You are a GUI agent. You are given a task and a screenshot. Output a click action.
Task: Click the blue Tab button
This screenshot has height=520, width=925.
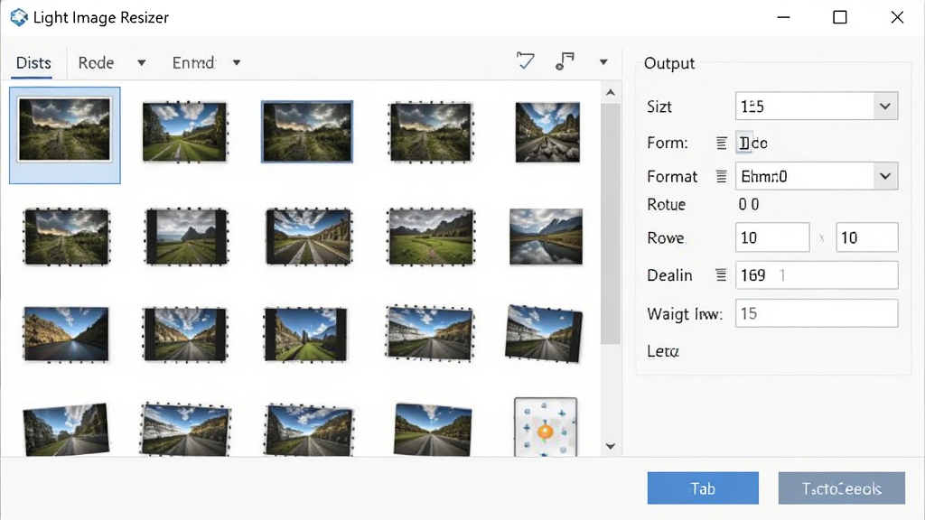coord(703,488)
